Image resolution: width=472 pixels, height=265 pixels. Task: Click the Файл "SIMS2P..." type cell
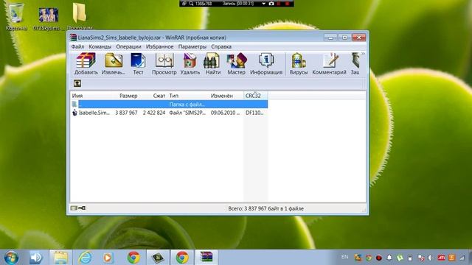187,113
